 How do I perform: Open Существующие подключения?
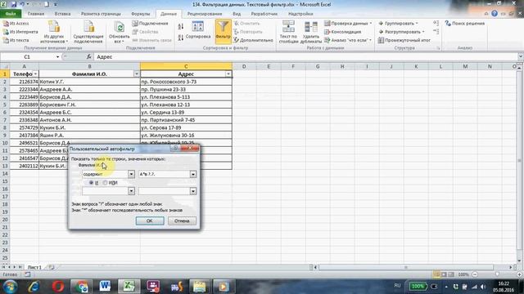[x=88, y=32]
